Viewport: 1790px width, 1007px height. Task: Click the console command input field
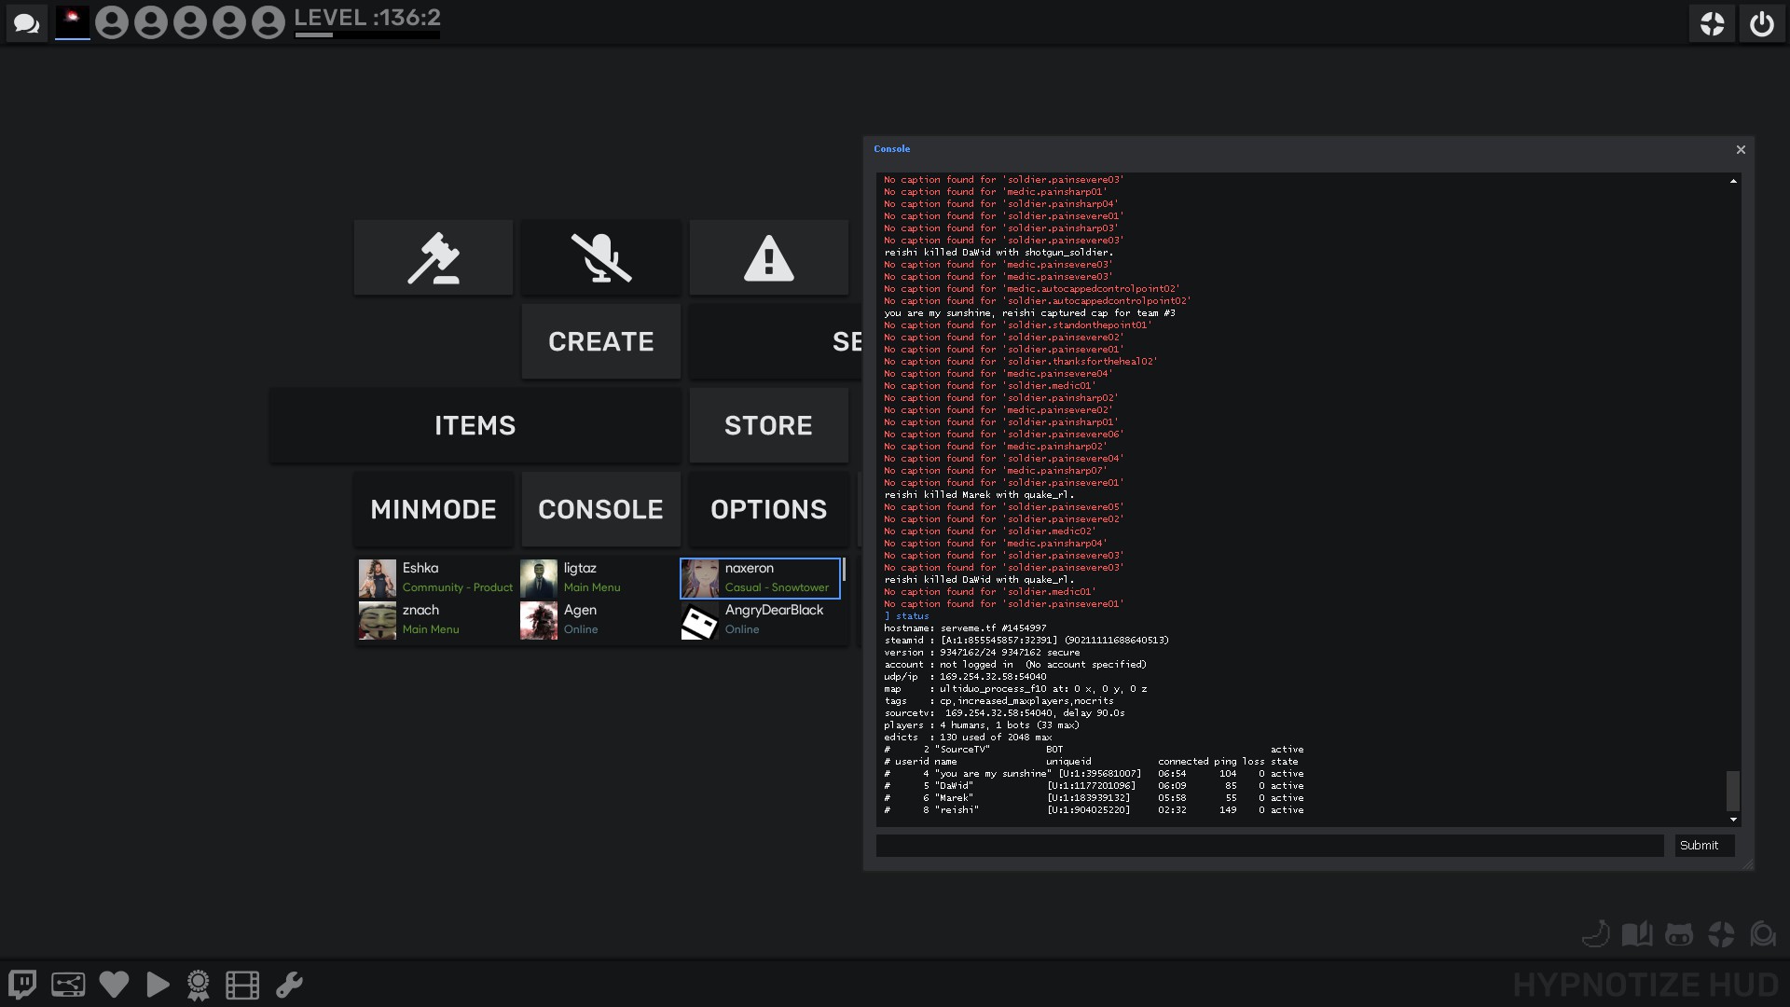point(1269,846)
